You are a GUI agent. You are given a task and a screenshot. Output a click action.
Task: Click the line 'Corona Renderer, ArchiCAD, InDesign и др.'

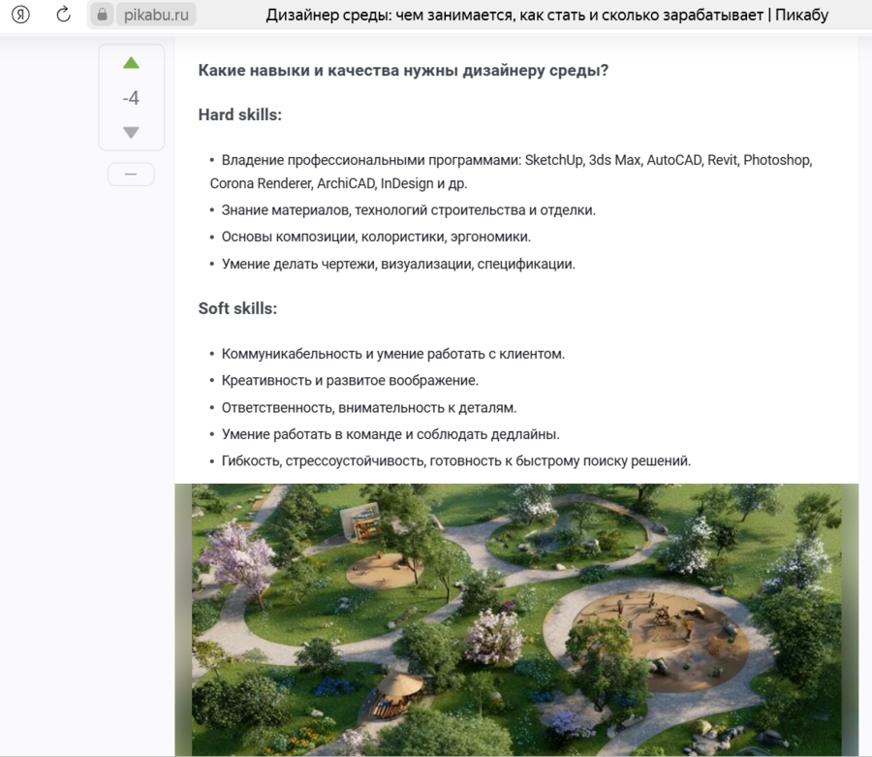tap(338, 183)
